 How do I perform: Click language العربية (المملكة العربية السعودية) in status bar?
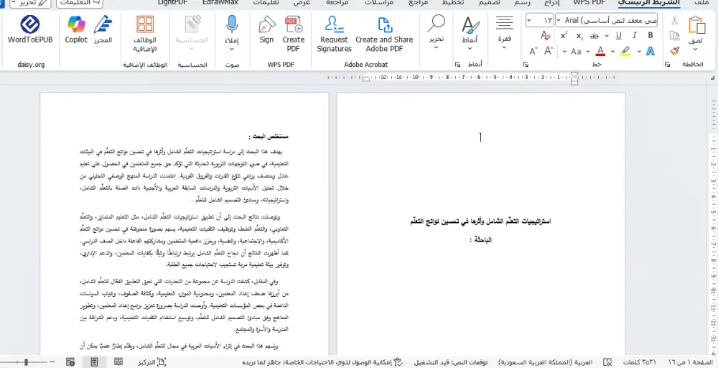pos(545,362)
